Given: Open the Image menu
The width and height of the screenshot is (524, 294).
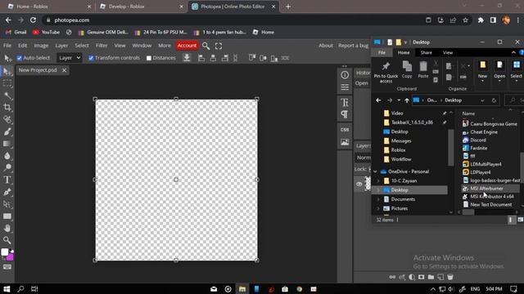Looking at the screenshot, I should pyautogui.click(x=41, y=46).
